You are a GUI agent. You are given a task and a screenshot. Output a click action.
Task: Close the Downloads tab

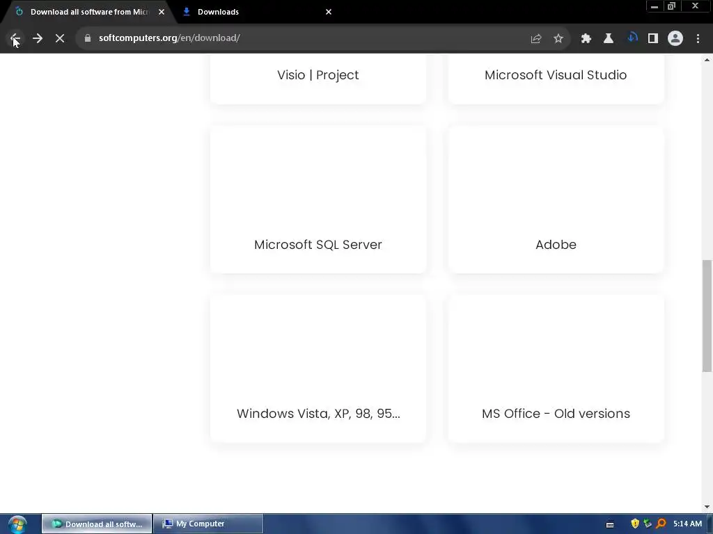(329, 12)
